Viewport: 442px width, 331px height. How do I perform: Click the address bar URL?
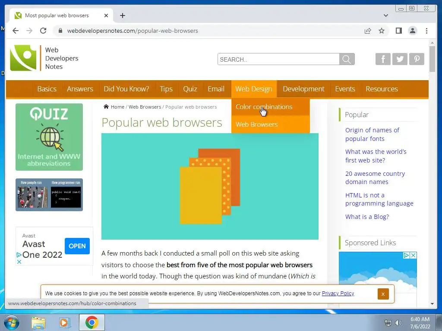pyautogui.click(x=133, y=31)
